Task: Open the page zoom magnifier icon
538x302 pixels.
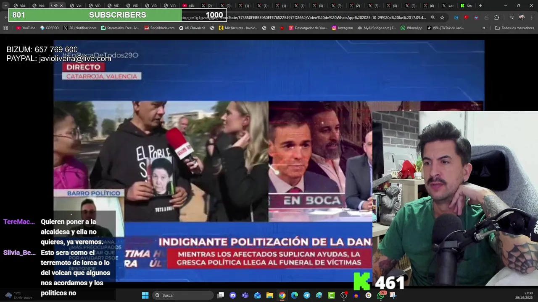Action: pyautogui.click(x=433, y=18)
